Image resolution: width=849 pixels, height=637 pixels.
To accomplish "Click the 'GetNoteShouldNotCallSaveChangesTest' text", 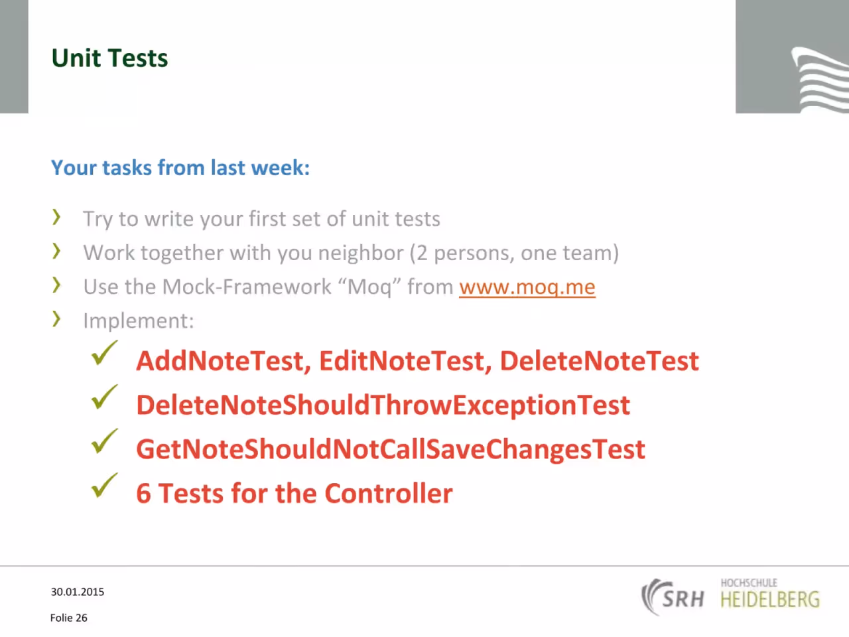I will 391,449.
